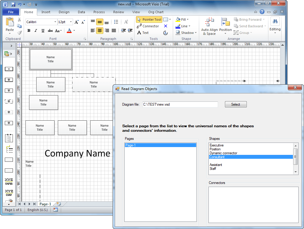This screenshot has width=304, height=229.
Task: Switch to the Process tab
Action: (99, 12)
